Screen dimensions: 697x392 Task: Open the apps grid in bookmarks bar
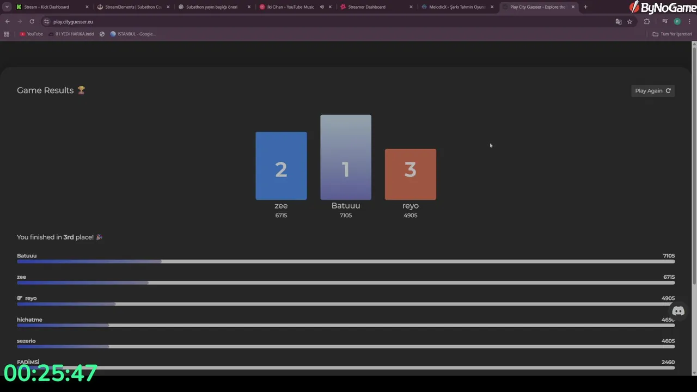(7, 34)
